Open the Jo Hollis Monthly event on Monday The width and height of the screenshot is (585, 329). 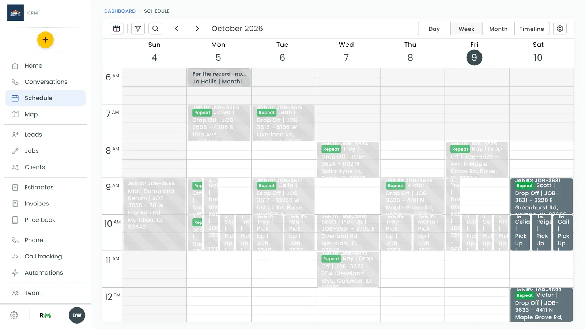click(x=219, y=77)
